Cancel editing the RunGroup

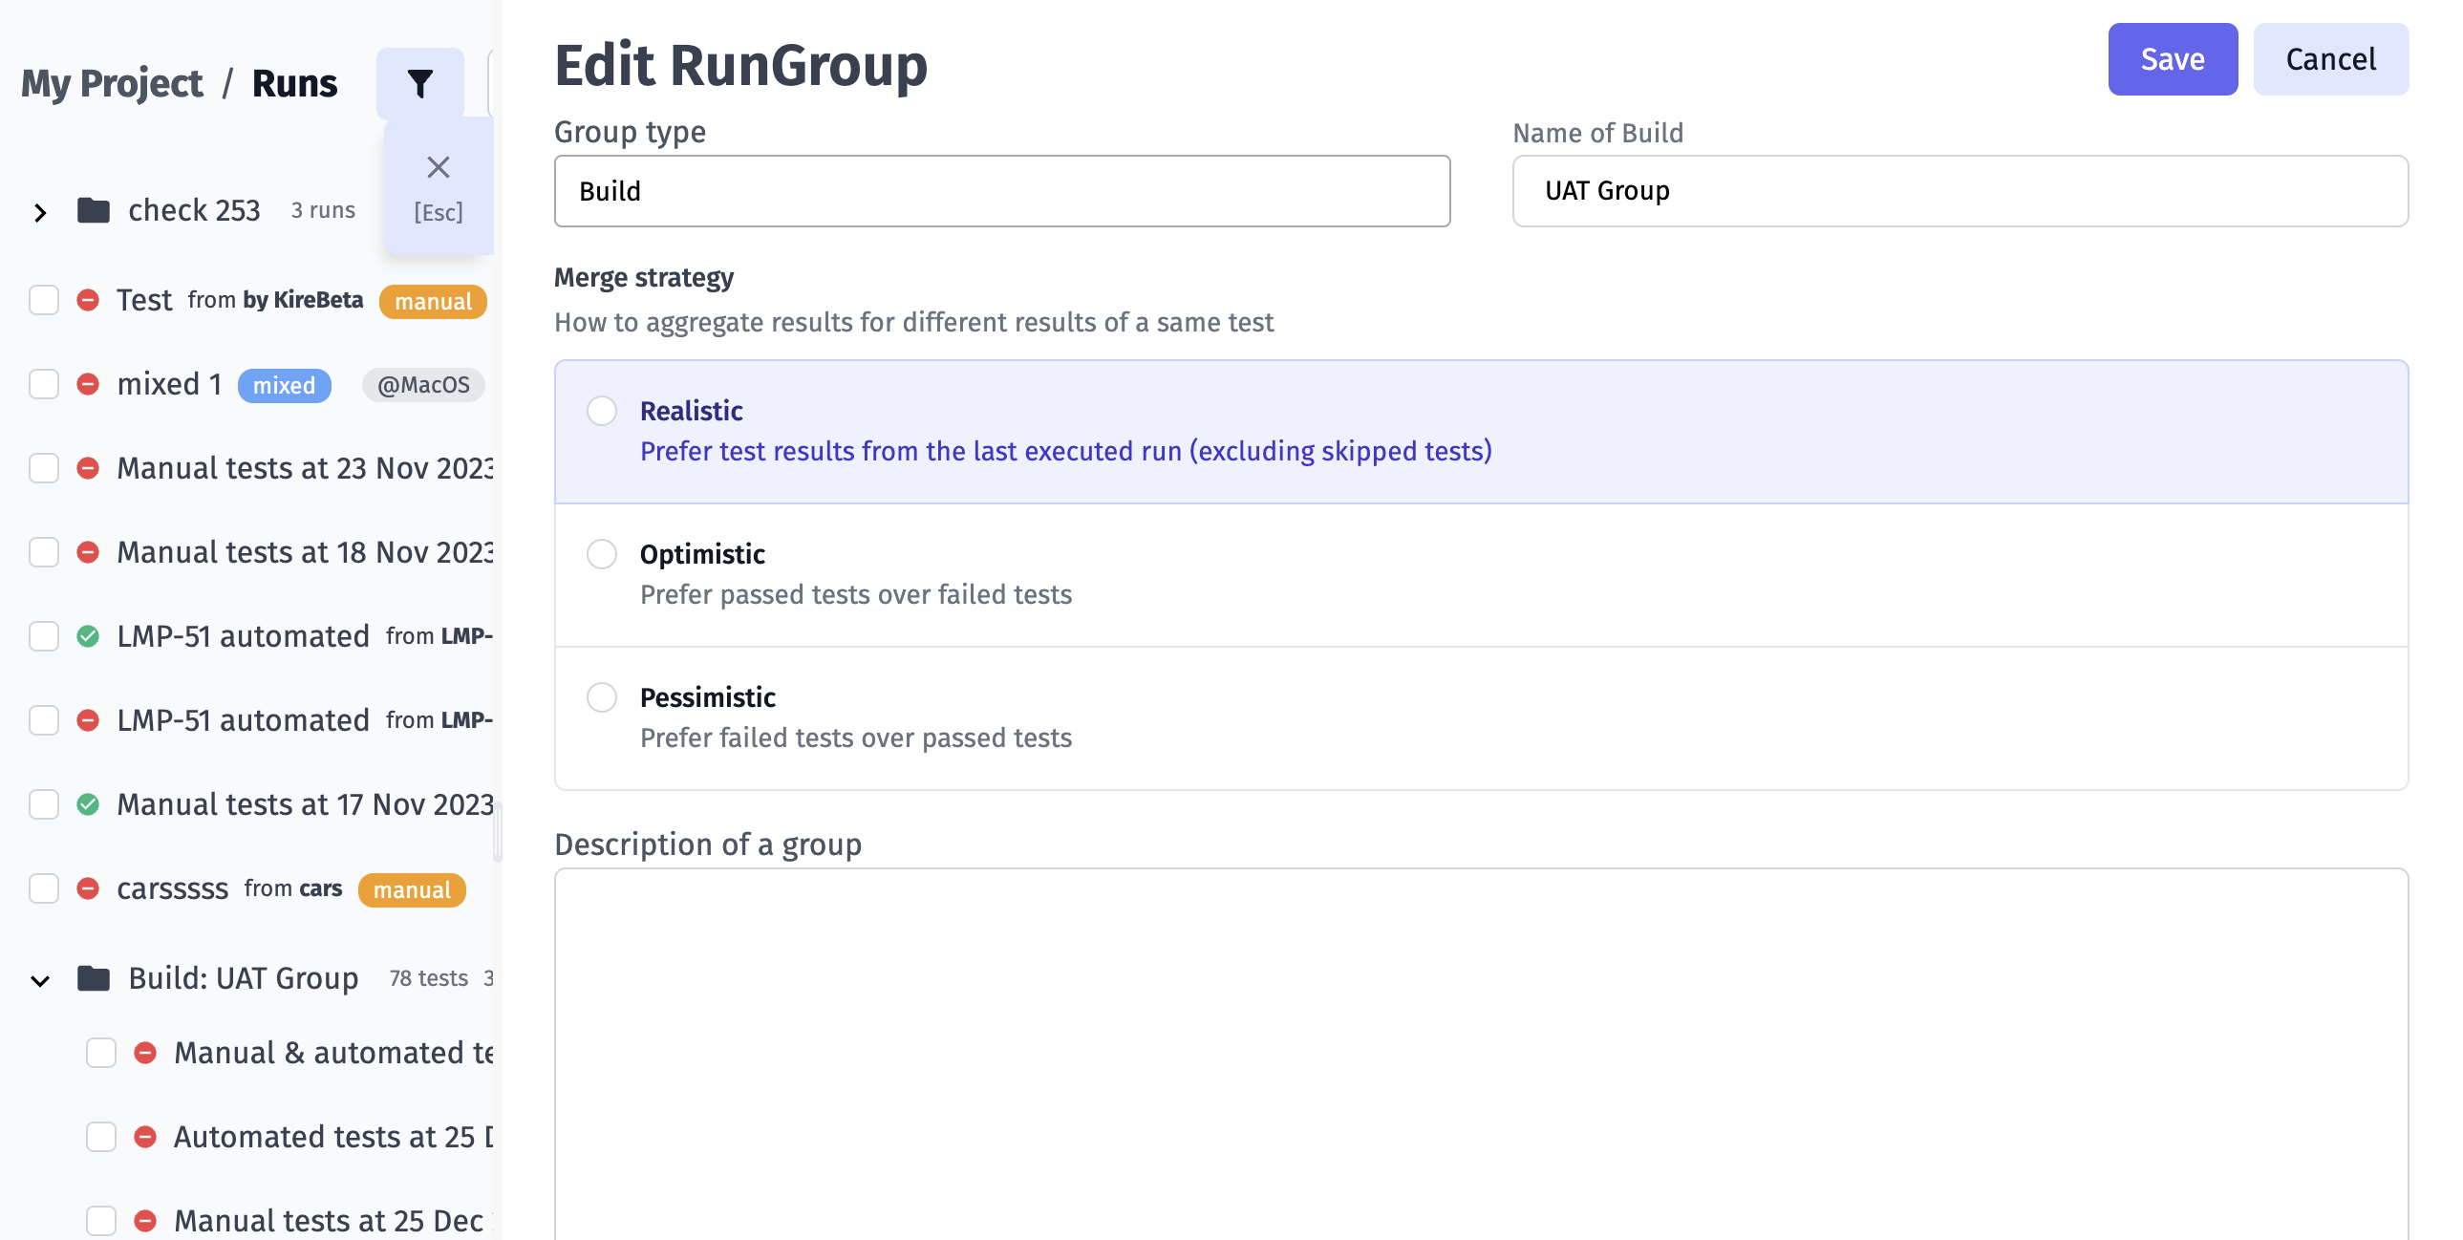[2330, 59]
